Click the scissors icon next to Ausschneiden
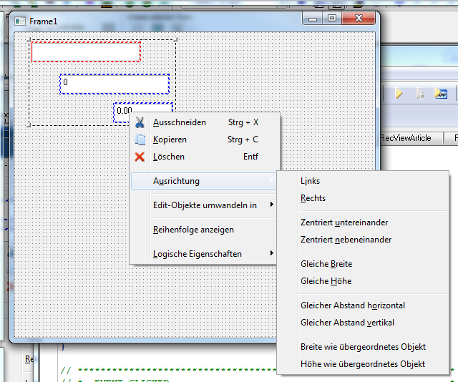 click(x=140, y=122)
